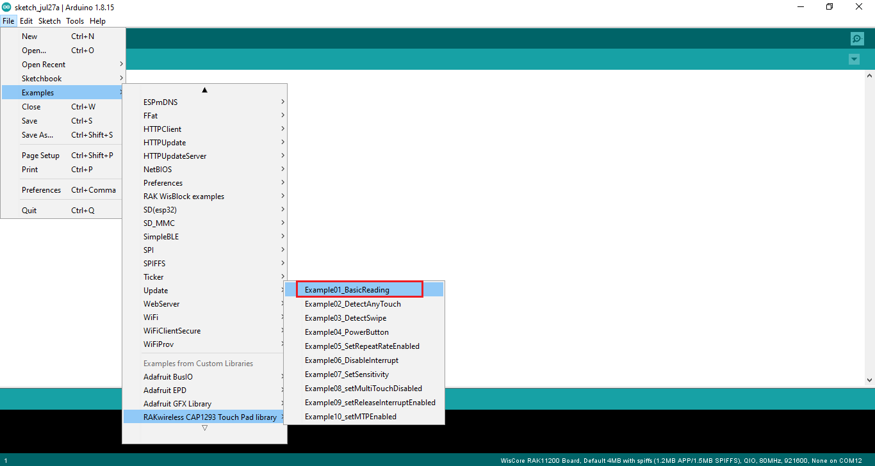Expand the HTTPUpdate examples submenu
This screenshot has width=875, height=466.
pyautogui.click(x=204, y=143)
